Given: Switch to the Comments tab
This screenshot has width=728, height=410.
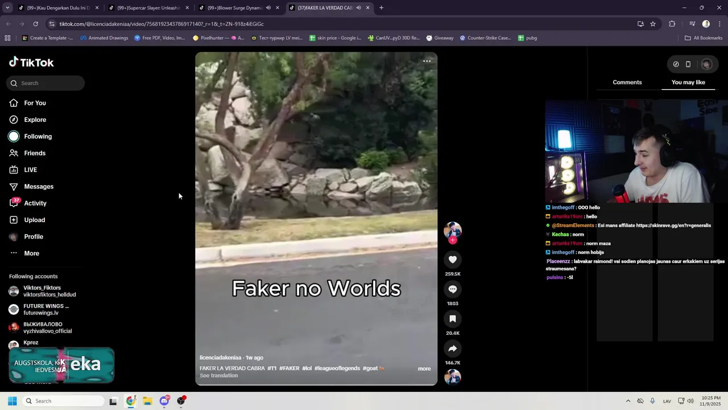Looking at the screenshot, I should (x=627, y=83).
